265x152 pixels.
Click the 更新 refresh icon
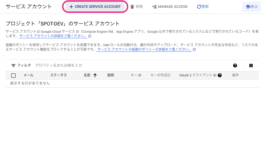tap(199, 7)
